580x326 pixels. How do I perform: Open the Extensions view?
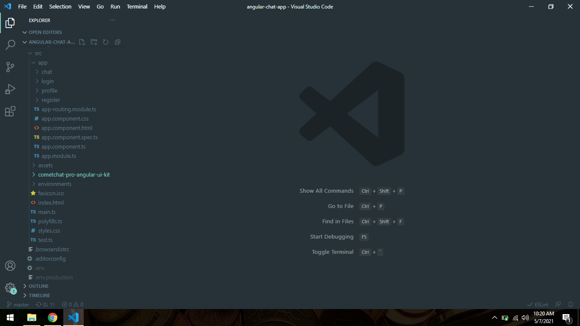pyautogui.click(x=10, y=111)
